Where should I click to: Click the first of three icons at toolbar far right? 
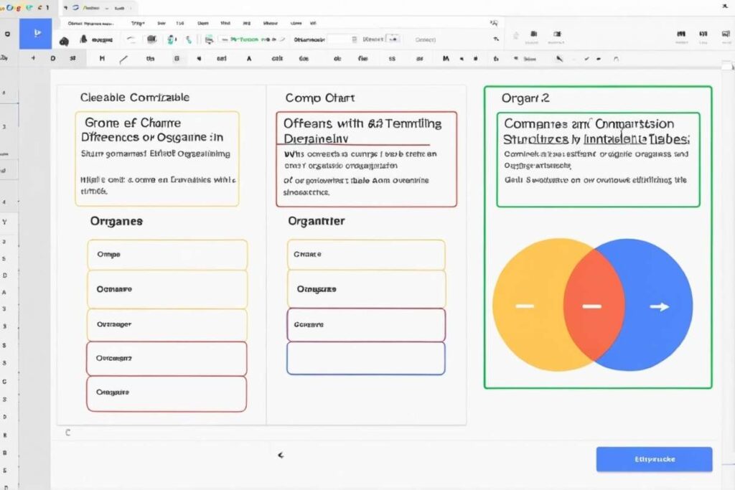click(x=681, y=34)
